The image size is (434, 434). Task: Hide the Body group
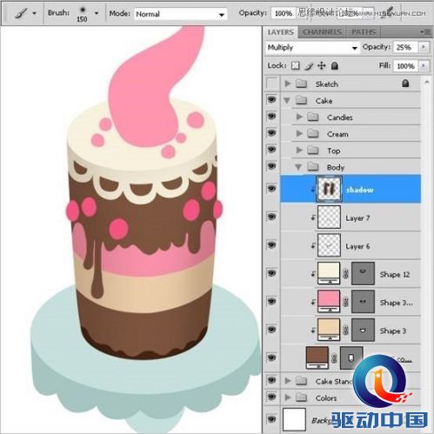(271, 166)
